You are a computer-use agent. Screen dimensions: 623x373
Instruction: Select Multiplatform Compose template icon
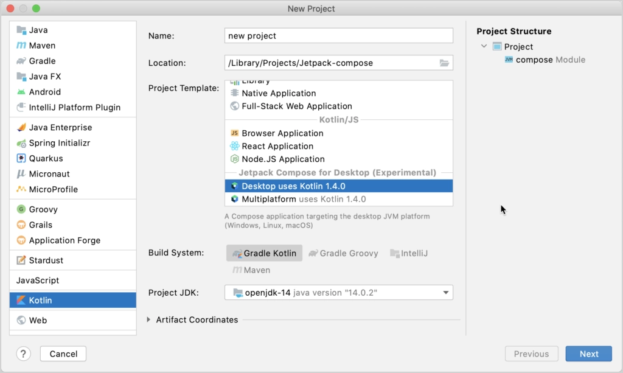coord(235,198)
